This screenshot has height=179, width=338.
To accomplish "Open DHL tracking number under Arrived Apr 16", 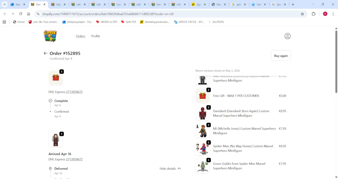I will (x=74, y=159).
